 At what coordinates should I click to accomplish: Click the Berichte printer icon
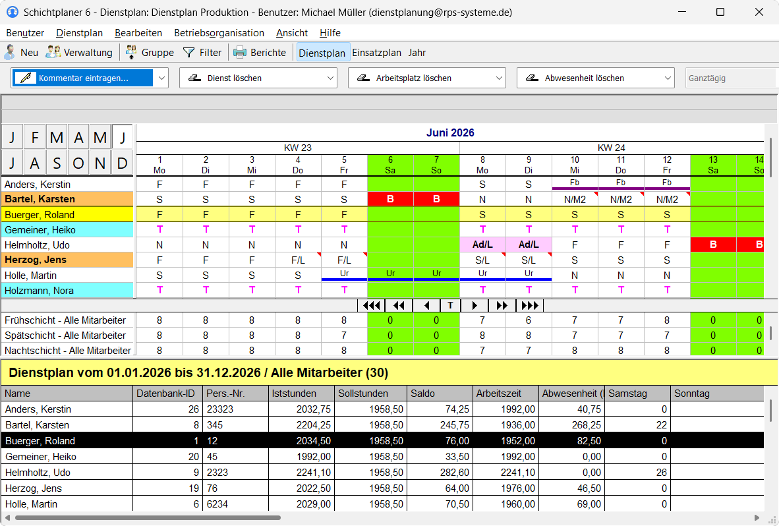(x=240, y=53)
